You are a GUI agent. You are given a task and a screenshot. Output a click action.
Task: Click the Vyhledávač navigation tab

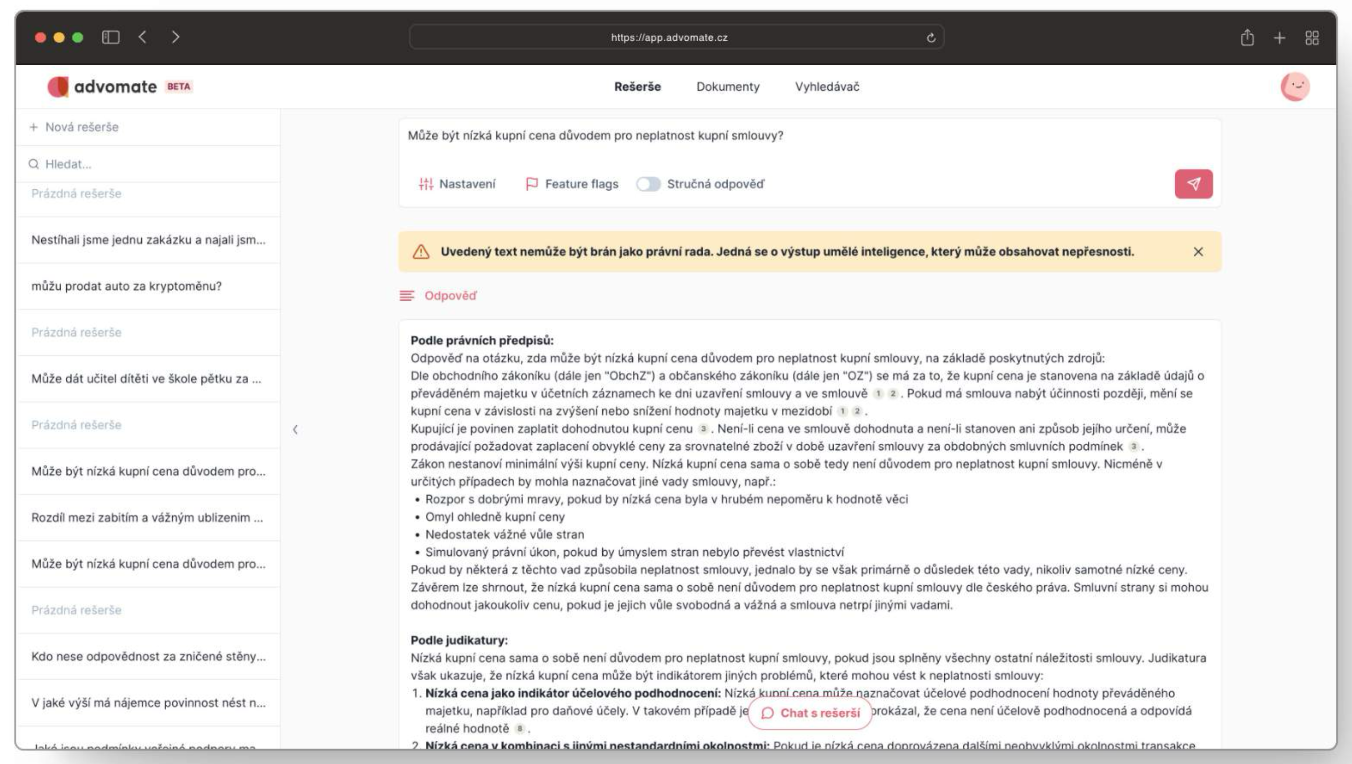[x=827, y=86]
